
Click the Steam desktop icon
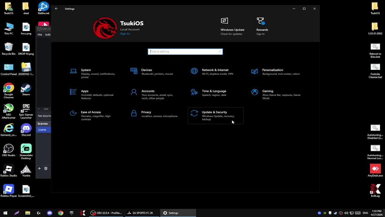[26, 90]
